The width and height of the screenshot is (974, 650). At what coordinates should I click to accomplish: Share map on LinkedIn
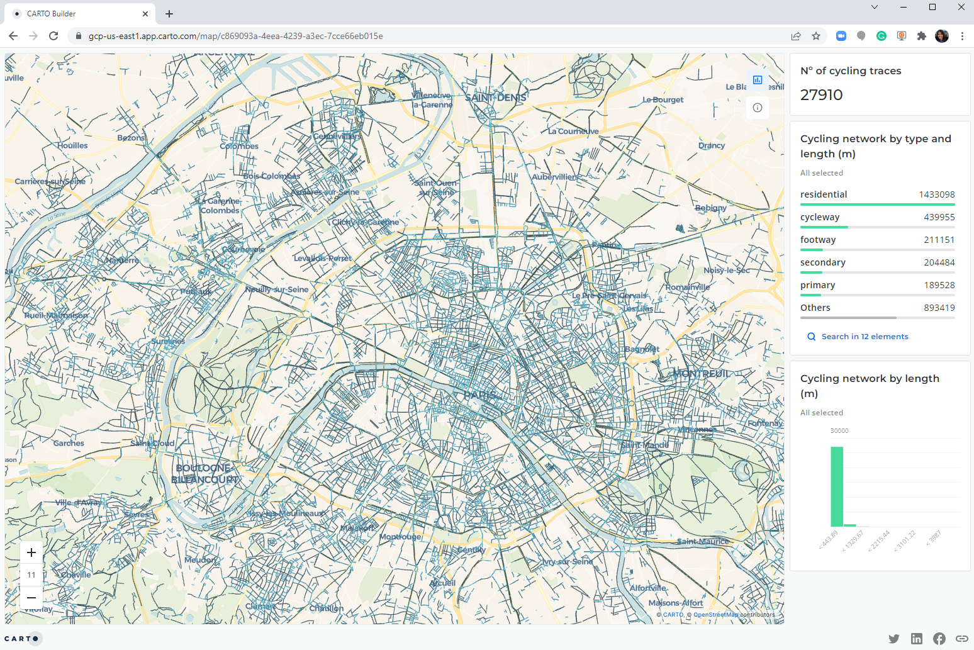pyautogui.click(x=916, y=639)
